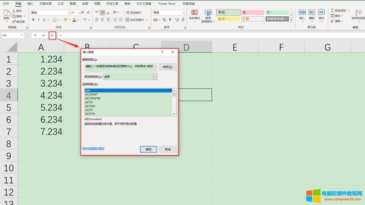Click the Cut (剪切) scissors icon

[14, 11]
